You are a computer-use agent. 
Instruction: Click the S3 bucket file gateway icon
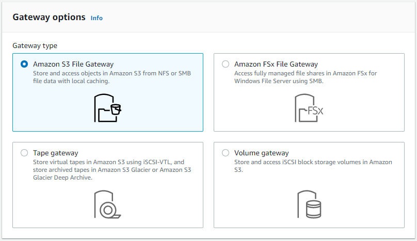(108, 108)
